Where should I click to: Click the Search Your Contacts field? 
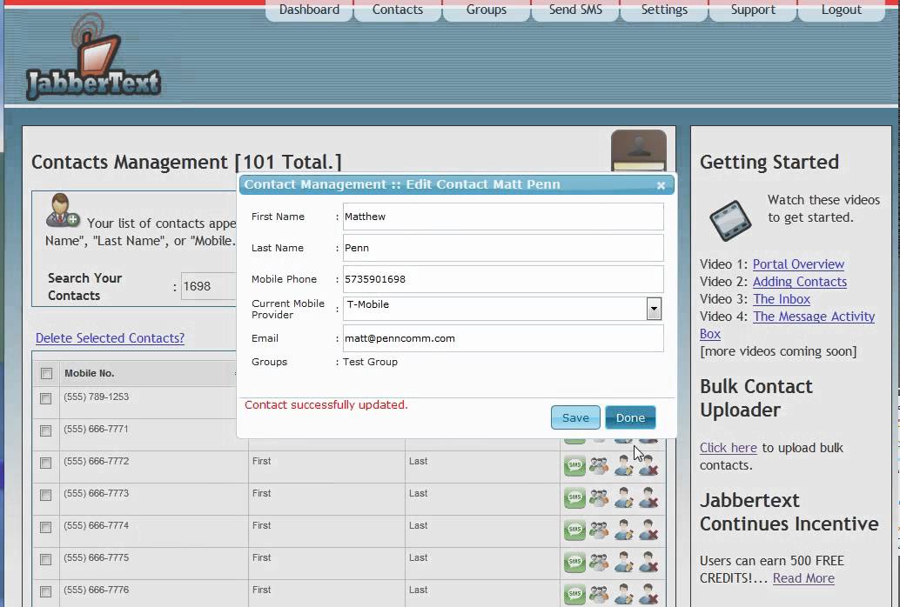click(x=210, y=286)
